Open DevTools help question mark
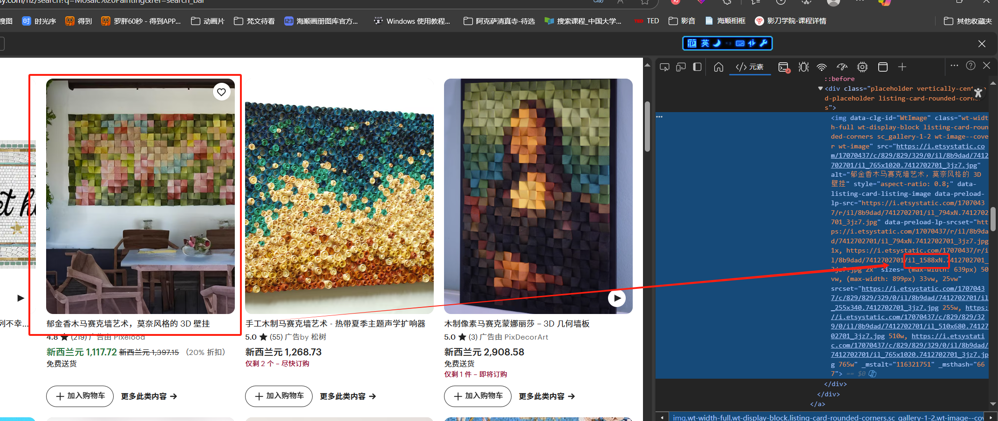The width and height of the screenshot is (998, 421). [971, 66]
